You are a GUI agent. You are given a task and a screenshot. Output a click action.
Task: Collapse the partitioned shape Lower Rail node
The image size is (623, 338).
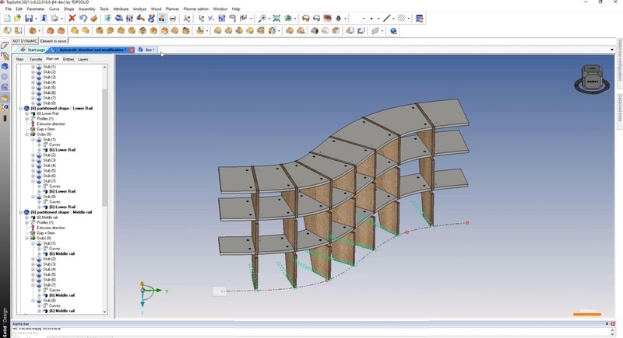click(21, 108)
